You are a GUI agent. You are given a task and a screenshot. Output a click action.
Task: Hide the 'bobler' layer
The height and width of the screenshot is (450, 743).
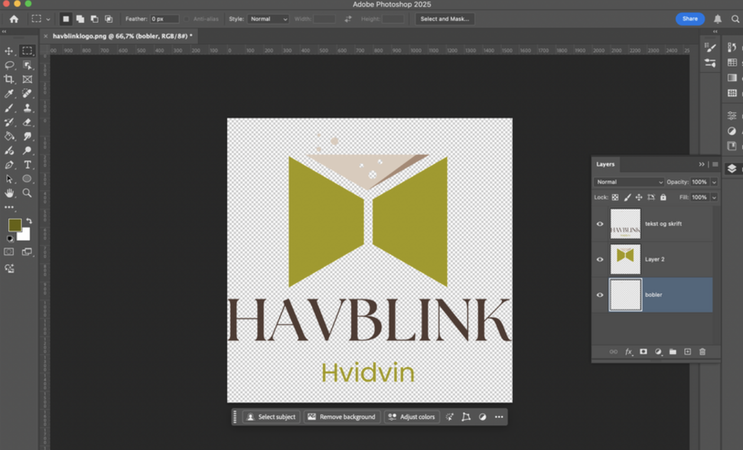600,295
